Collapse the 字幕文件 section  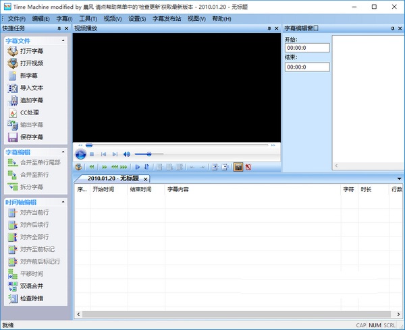pos(63,41)
